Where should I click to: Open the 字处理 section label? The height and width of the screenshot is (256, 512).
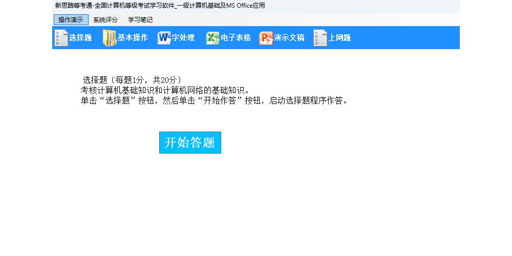coord(183,38)
